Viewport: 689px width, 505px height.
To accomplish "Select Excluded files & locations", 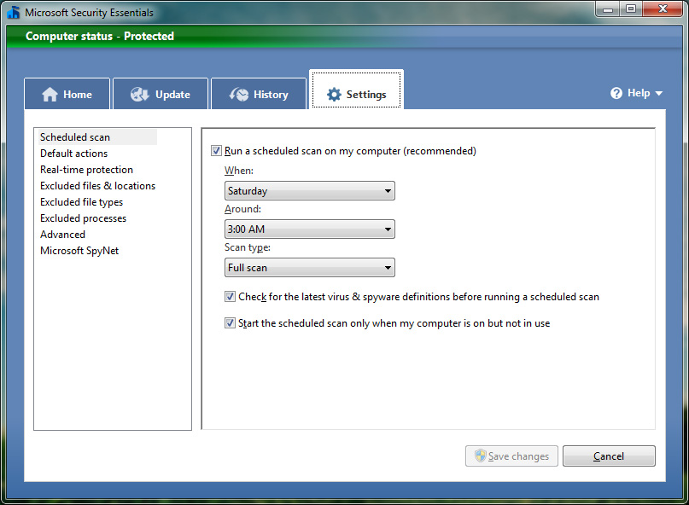I will (x=97, y=186).
